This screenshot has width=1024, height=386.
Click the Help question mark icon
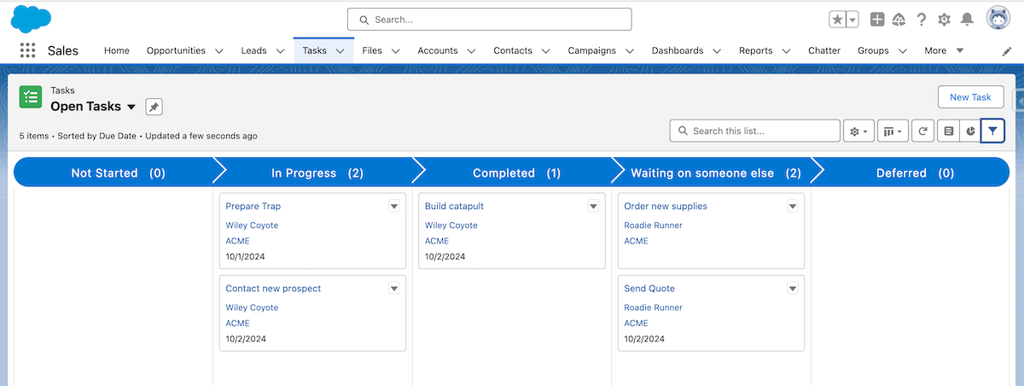(x=922, y=20)
